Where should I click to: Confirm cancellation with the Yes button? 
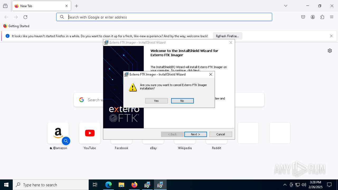click(156, 101)
